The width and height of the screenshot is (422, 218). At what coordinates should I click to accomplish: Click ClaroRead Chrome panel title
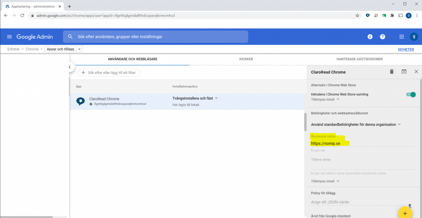tap(328, 72)
